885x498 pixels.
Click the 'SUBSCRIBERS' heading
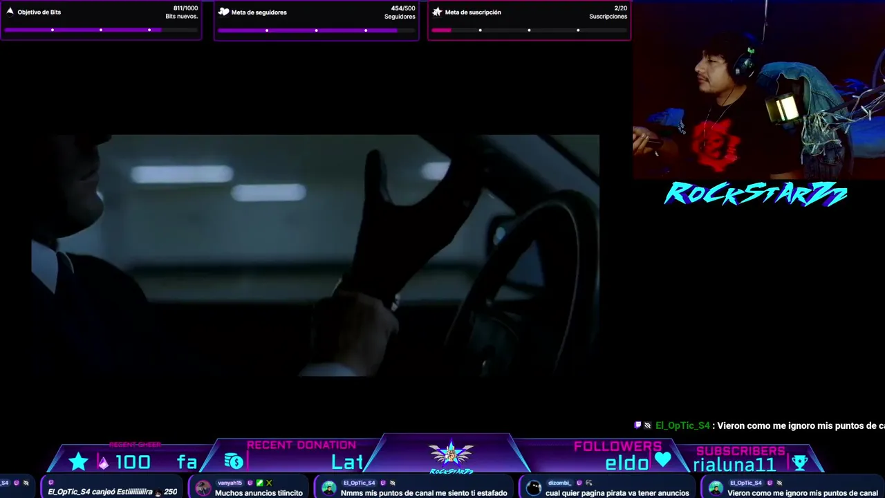(740, 451)
